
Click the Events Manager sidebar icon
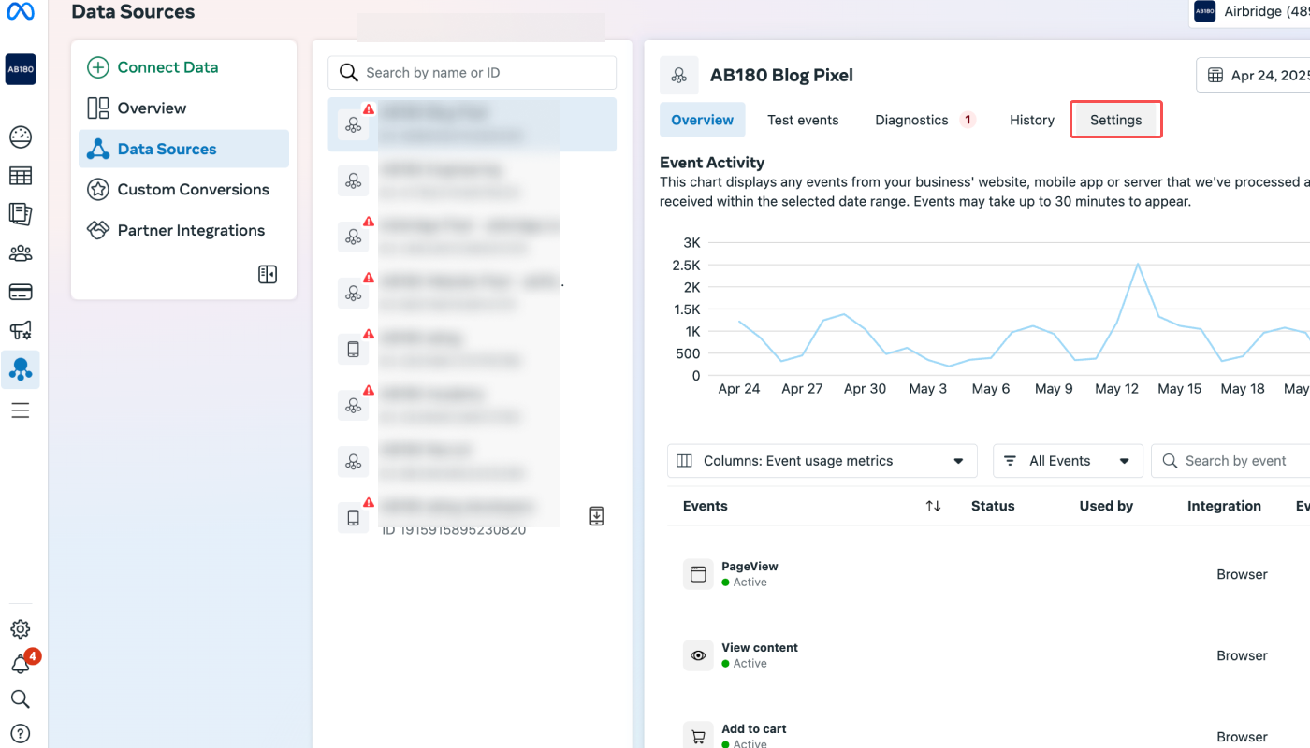pyautogui.click(x=21, y=369)
